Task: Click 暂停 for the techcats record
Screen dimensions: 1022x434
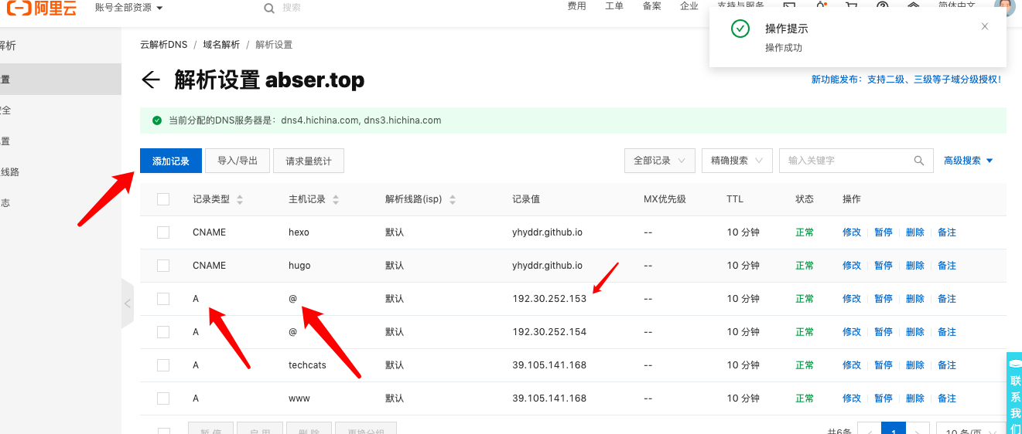Action: tap(884, 365)
